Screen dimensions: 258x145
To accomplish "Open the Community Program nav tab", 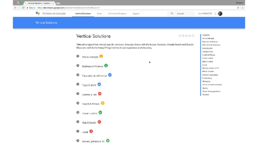I will 117,14.
